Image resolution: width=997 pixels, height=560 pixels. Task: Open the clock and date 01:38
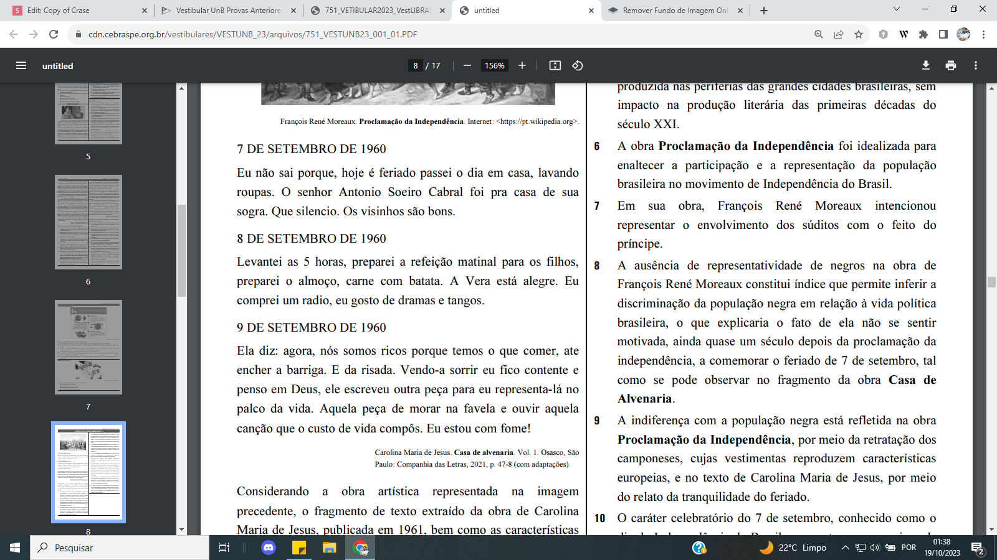click(x=942, y=548)
